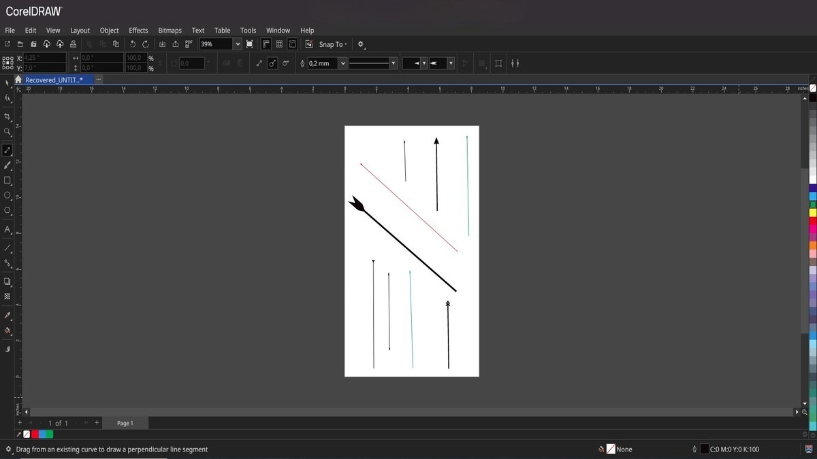Image resolution: width=817 pixels, height=459 pixels.
Task: Click the Full-screen preview icon
Action: pyautogui.click(x=250, y=44)
